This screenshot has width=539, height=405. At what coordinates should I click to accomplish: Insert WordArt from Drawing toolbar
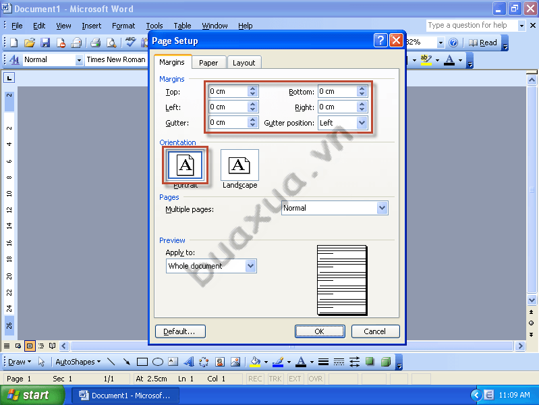click(x=188, y=362)
